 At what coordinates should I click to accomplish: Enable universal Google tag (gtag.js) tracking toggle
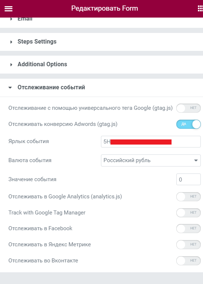188,108
